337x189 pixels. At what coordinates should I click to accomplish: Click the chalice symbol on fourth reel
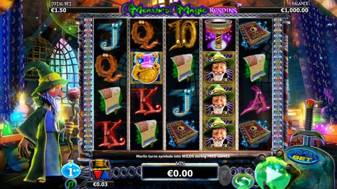click(x=219, y=35)
